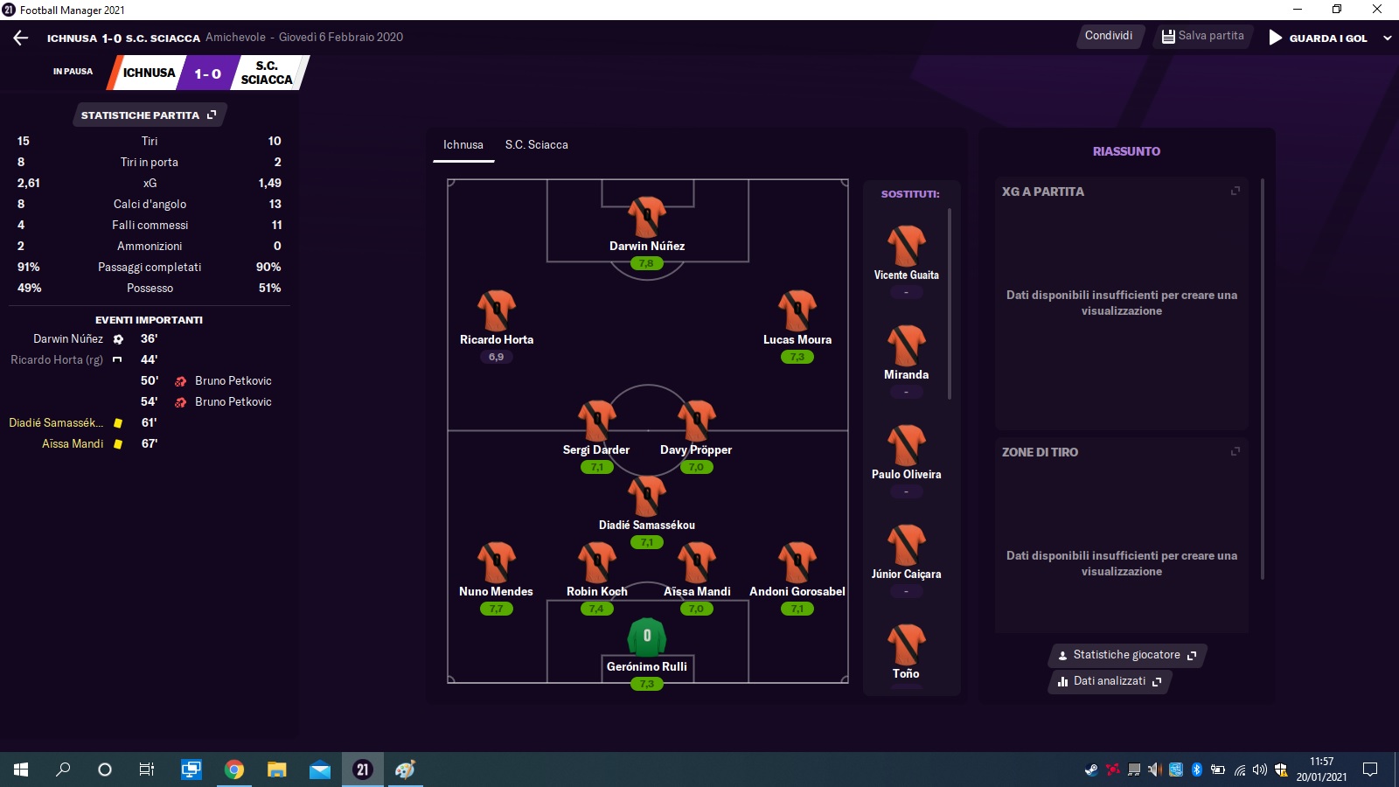Click missed chance icon at 54'
This screenshot has width=1399, height=787.
click(180, 402)
